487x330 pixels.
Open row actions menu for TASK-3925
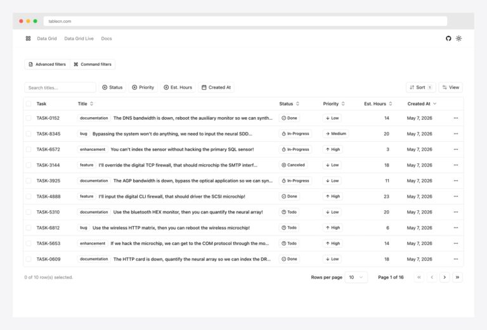456,181
